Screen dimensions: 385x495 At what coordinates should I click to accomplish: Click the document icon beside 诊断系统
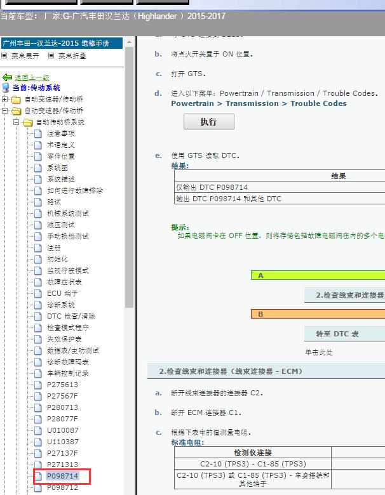click(x=38, y=305)
